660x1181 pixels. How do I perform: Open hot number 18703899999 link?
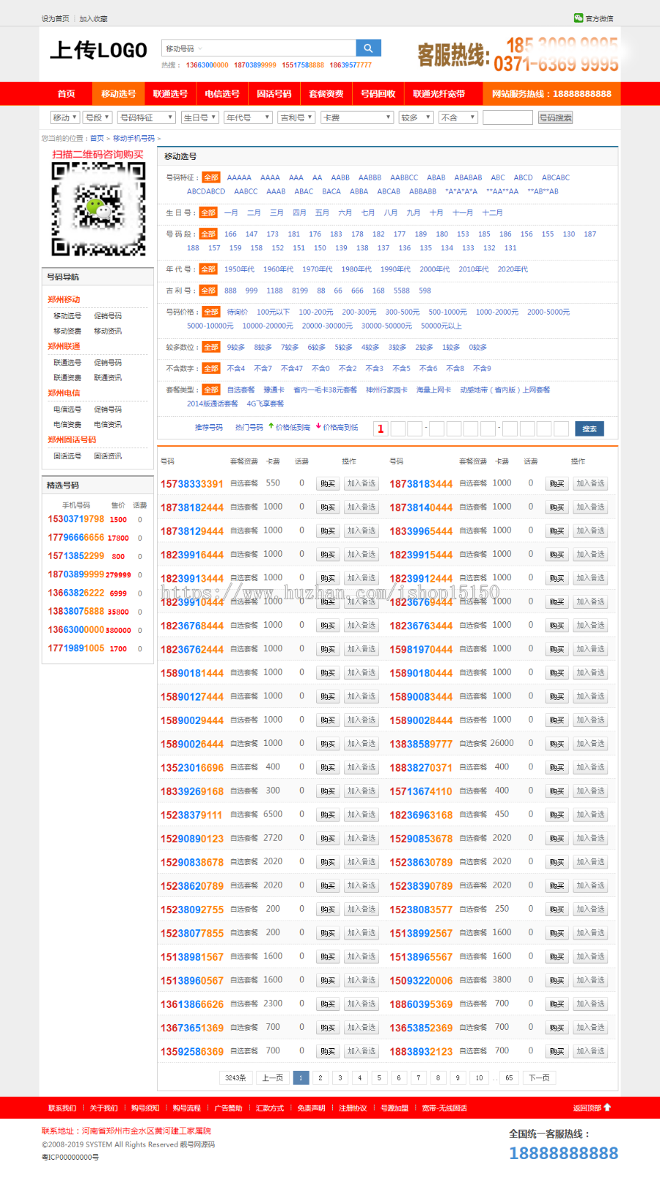[x=255, y=65]
